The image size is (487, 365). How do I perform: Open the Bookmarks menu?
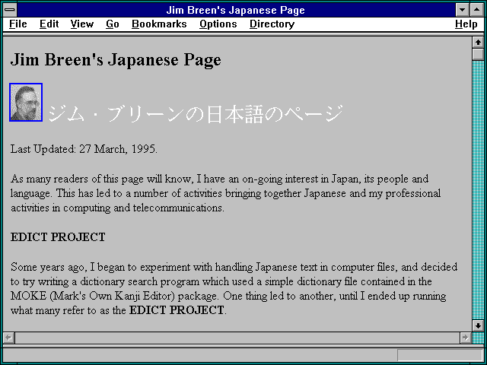coord(159,24)
